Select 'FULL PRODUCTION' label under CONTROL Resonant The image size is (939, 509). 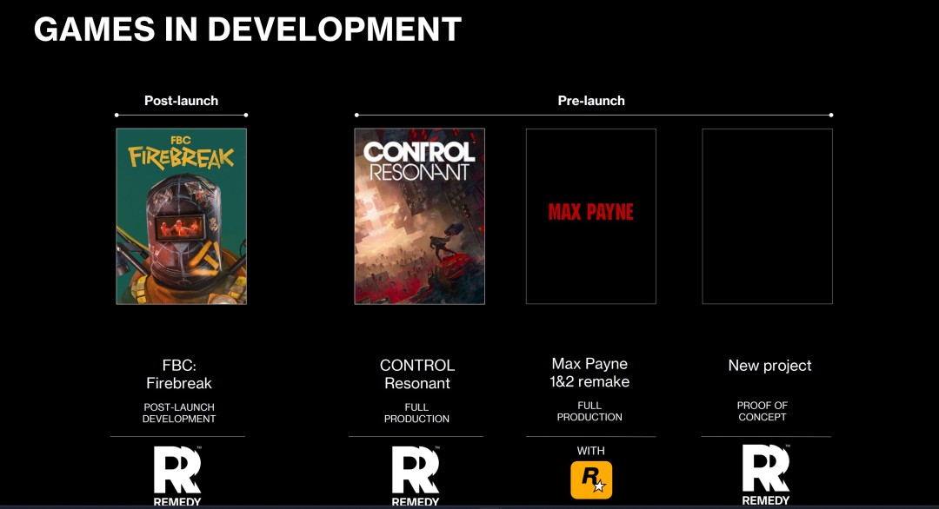416,413
